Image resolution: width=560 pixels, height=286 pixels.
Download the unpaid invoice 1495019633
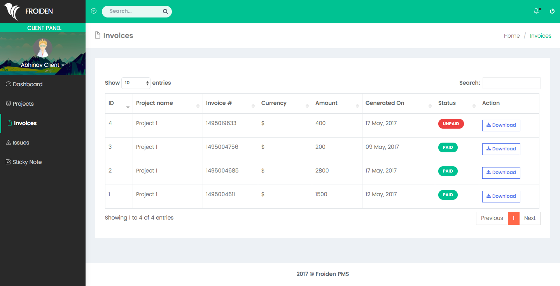(x=501, y=125)
